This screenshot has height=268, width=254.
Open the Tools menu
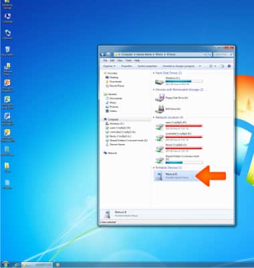(x=128, y=60)
